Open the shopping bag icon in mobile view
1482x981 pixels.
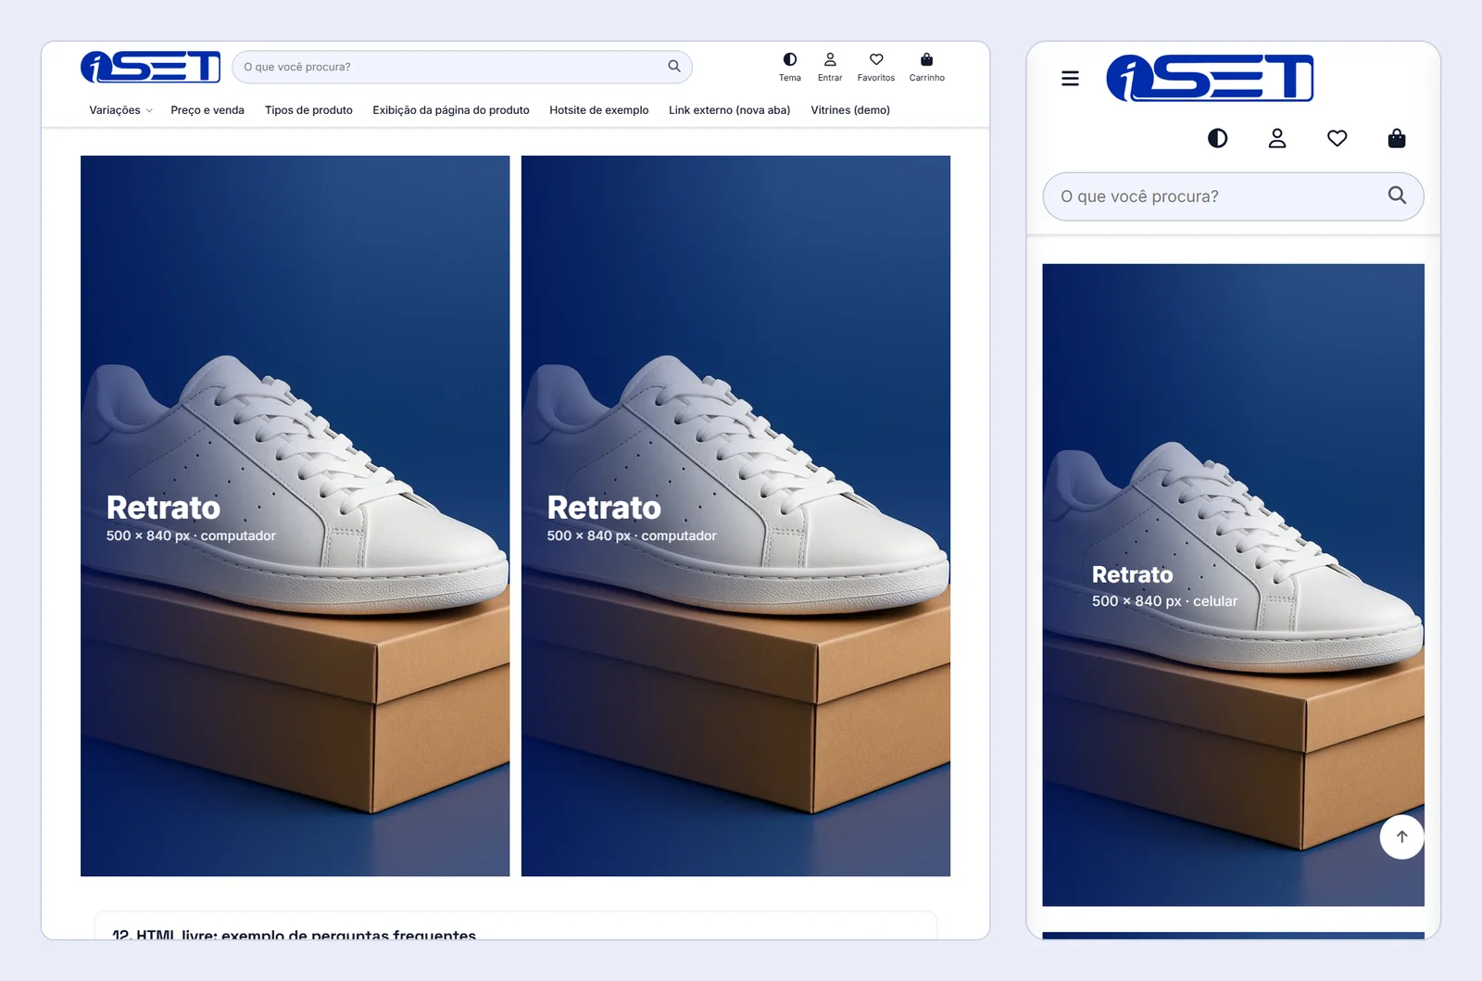click(1397, 139)
